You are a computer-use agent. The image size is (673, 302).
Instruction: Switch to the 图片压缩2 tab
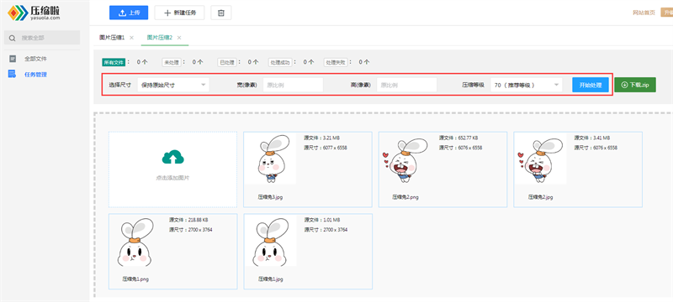159,38
